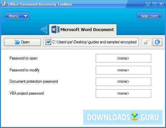Select the Microsoft Word Document tab
The width and height of the screenshot is (166, 128).
[x=83, y=29]
